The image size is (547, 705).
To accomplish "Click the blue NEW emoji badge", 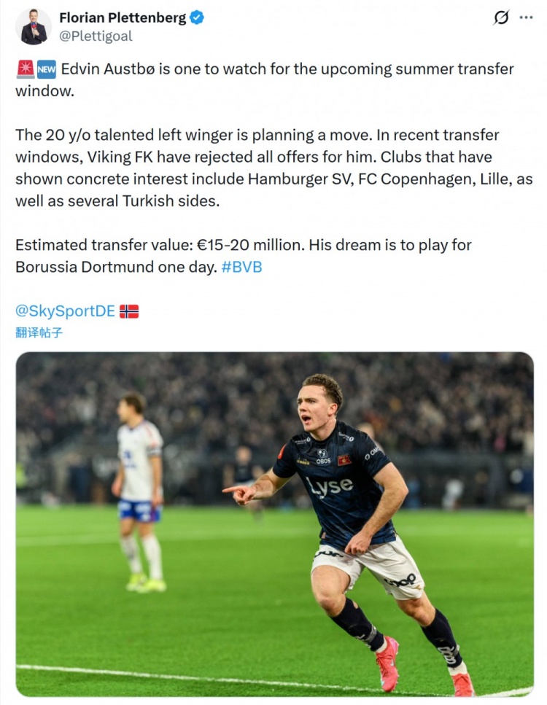I will coord(47,69).
